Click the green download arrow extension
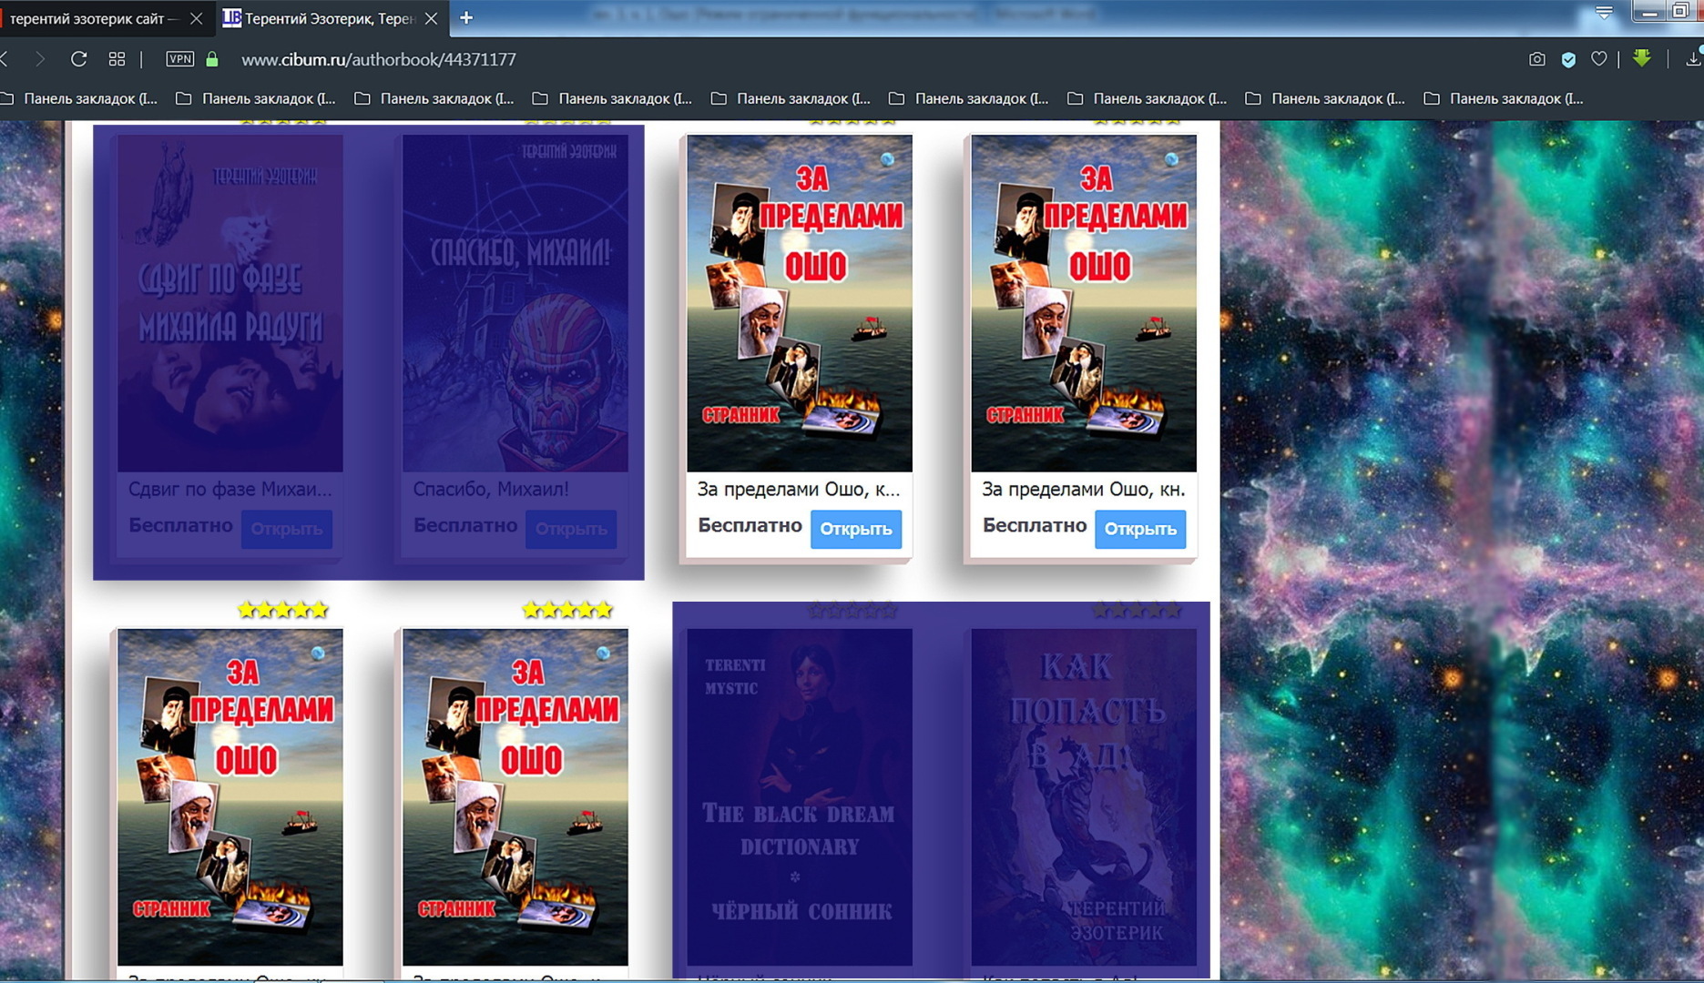This screenshot has height=983, width=1704. point(1641,59)
